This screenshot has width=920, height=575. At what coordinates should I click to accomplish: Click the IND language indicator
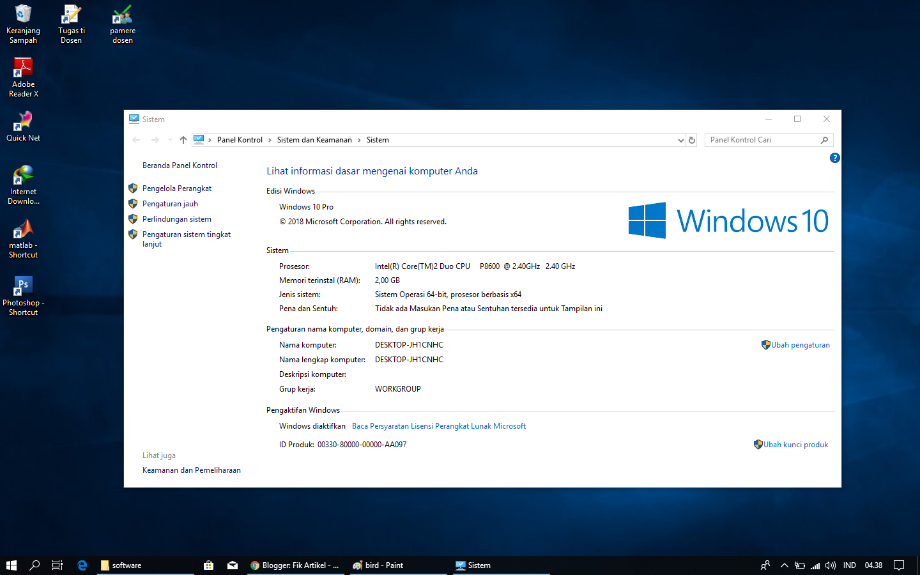click(x=849, y=565)
